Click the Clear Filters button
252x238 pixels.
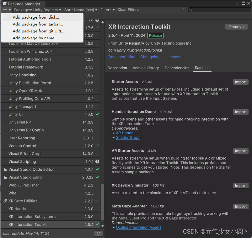(x=128, y=10)
